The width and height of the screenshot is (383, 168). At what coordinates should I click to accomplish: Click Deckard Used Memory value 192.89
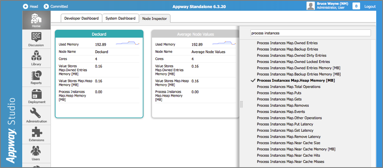click(x=100, y=44)
